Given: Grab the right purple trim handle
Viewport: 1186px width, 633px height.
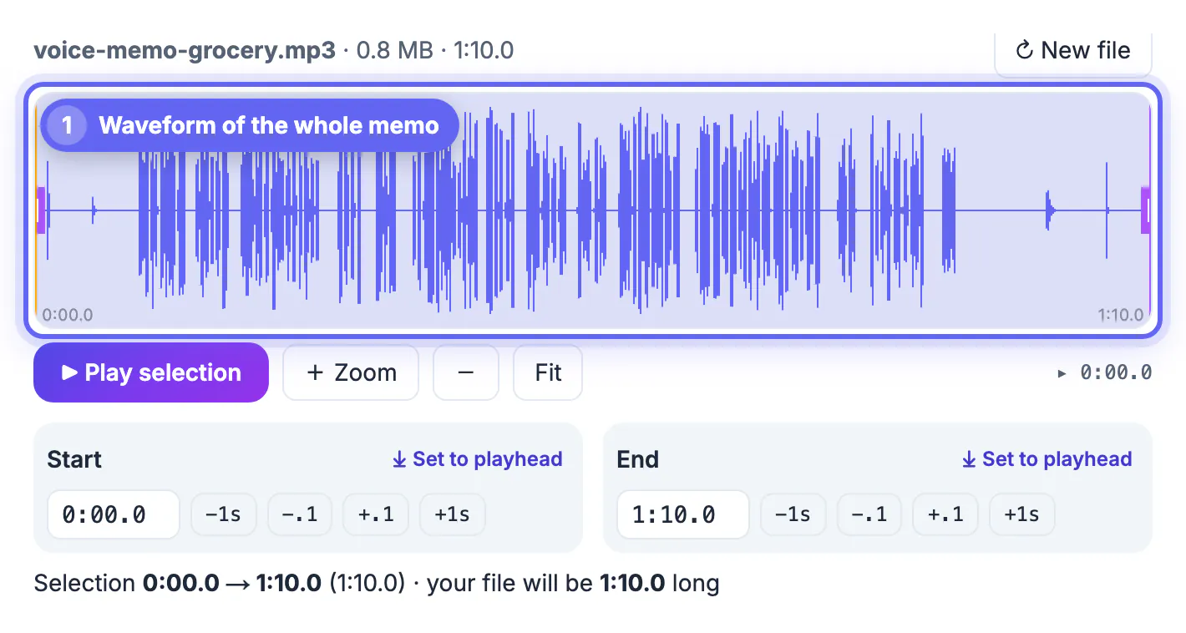Looking at the screenshot, I should point(1146,210).
